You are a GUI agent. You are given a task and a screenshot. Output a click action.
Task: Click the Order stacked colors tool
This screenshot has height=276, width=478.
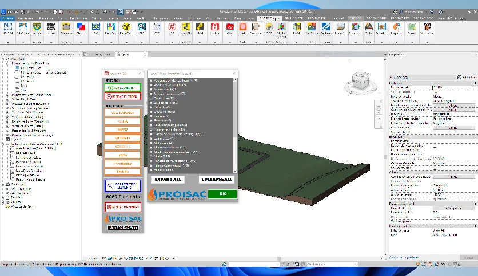(369, 29)
